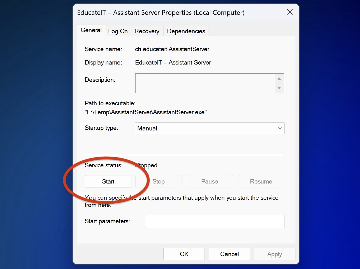Switch to the General tab
This screenshot has width=360, height=269.
point(91,30)
